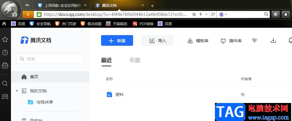292x121 pixels.
Task: Open the 插件库 plugin library
Action: (x=231, y=41)
